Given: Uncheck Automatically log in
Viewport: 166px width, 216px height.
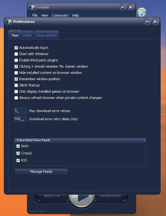Looking at the screenshot, I should tap(16, 48).
